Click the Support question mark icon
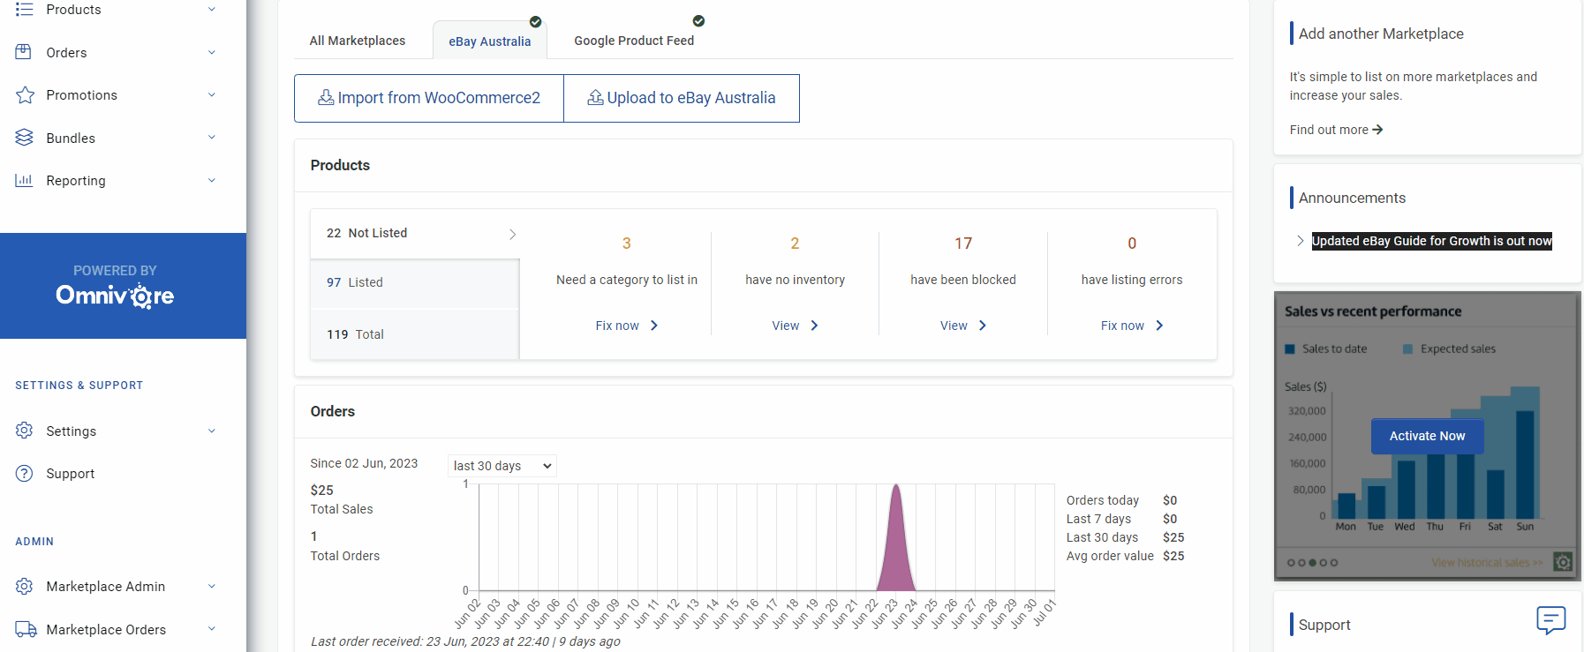This screenshot has height=652, width=1584. (25, 473)
